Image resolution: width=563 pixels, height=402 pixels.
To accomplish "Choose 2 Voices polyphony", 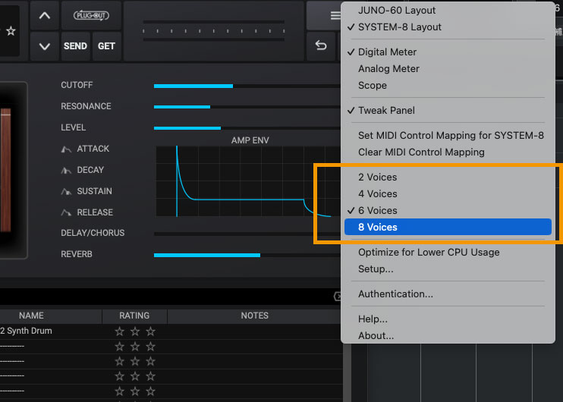I will coord(448,177).
